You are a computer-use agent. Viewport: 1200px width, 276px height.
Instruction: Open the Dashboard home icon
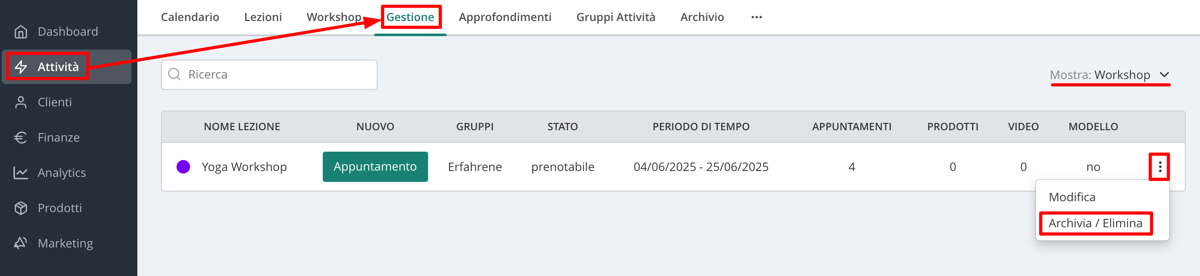21,32
